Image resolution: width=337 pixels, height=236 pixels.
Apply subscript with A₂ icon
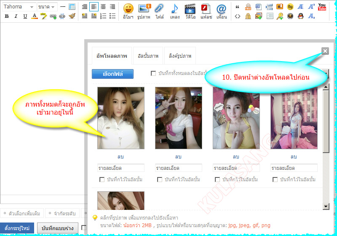pos(311,16)
